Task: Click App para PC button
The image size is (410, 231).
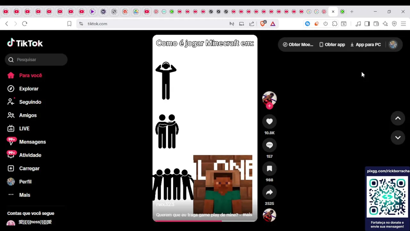Action: pos(365,45)
